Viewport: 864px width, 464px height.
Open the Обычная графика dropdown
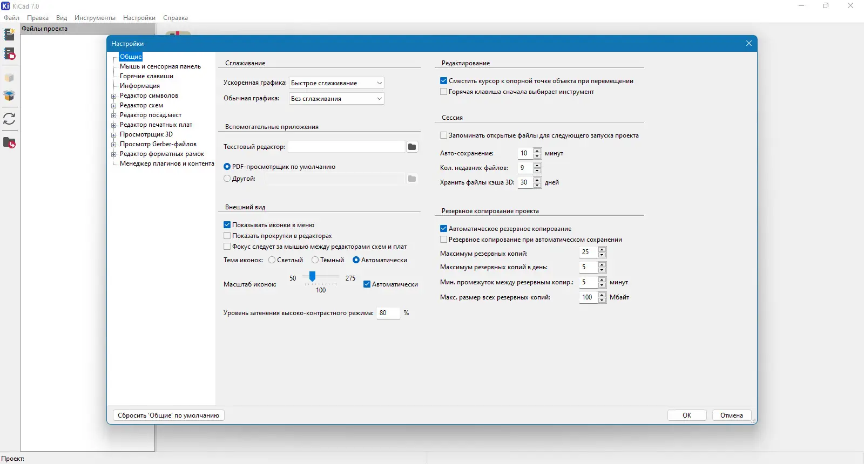[x=336, y=99]
